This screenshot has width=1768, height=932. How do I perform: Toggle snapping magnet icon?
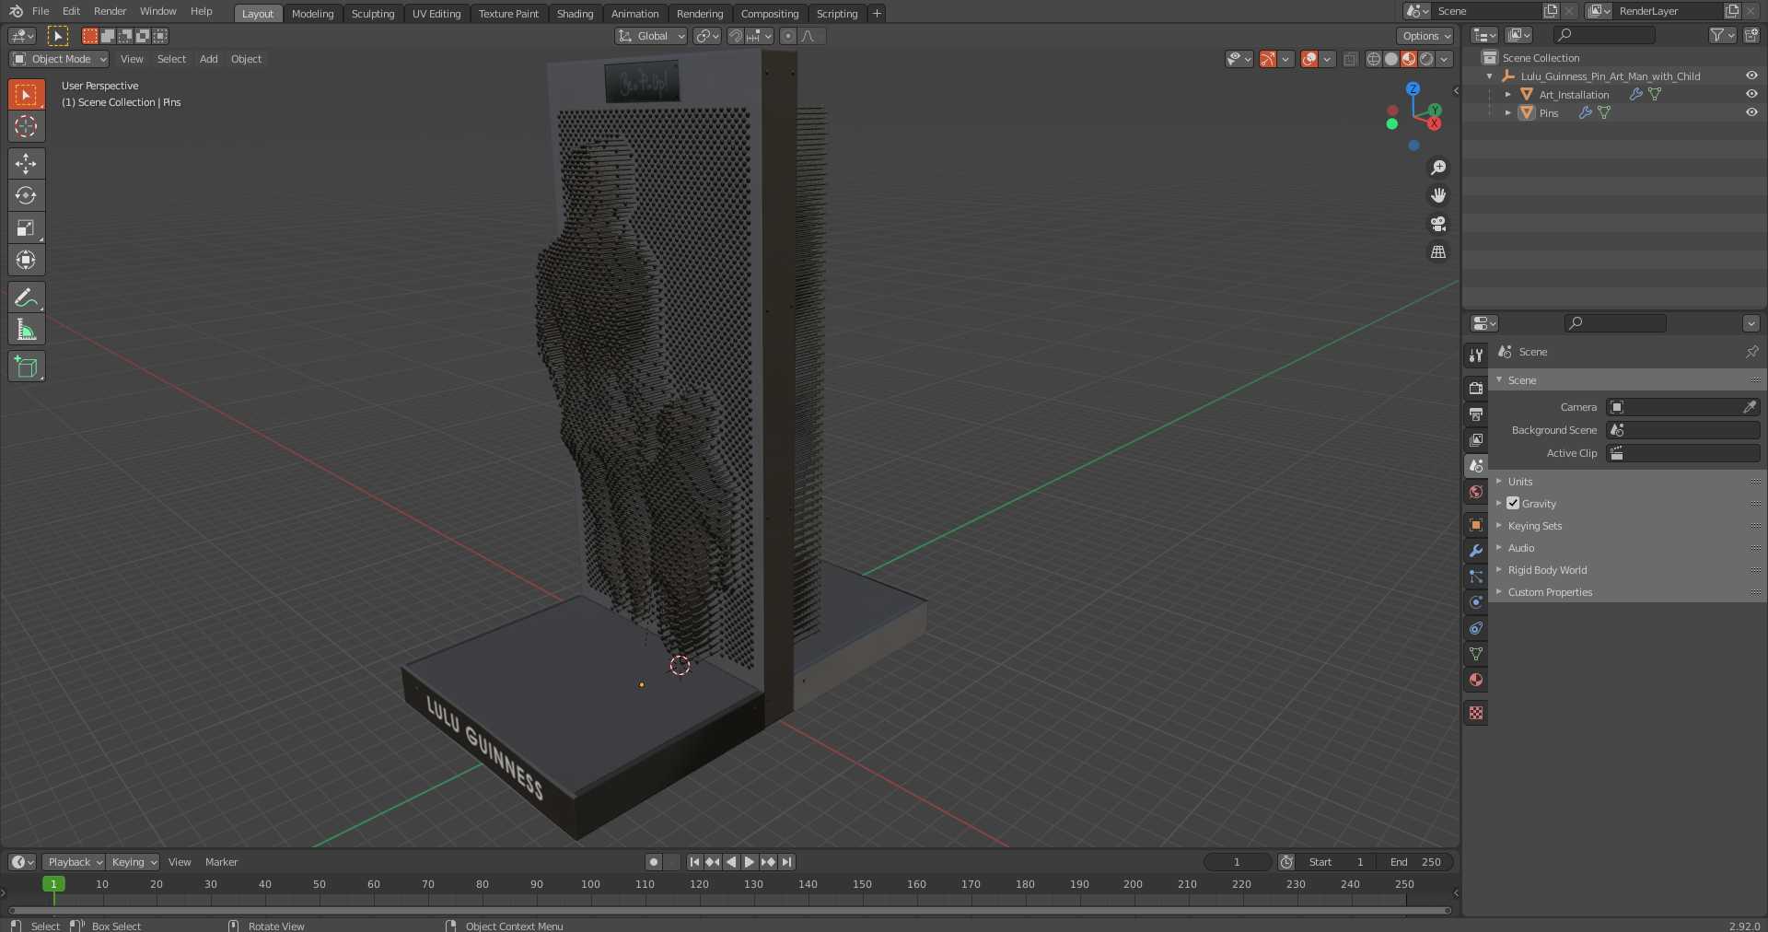pos(735,36)
